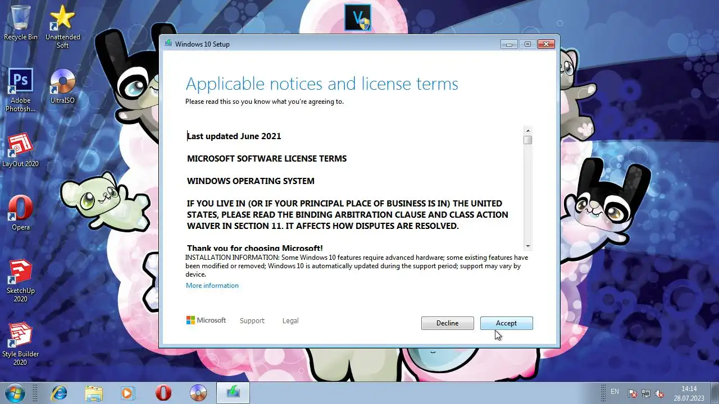Screen dimensions: 719x404
Task: Launch Opera from the taskbar
Action: [x=163, y=393]
